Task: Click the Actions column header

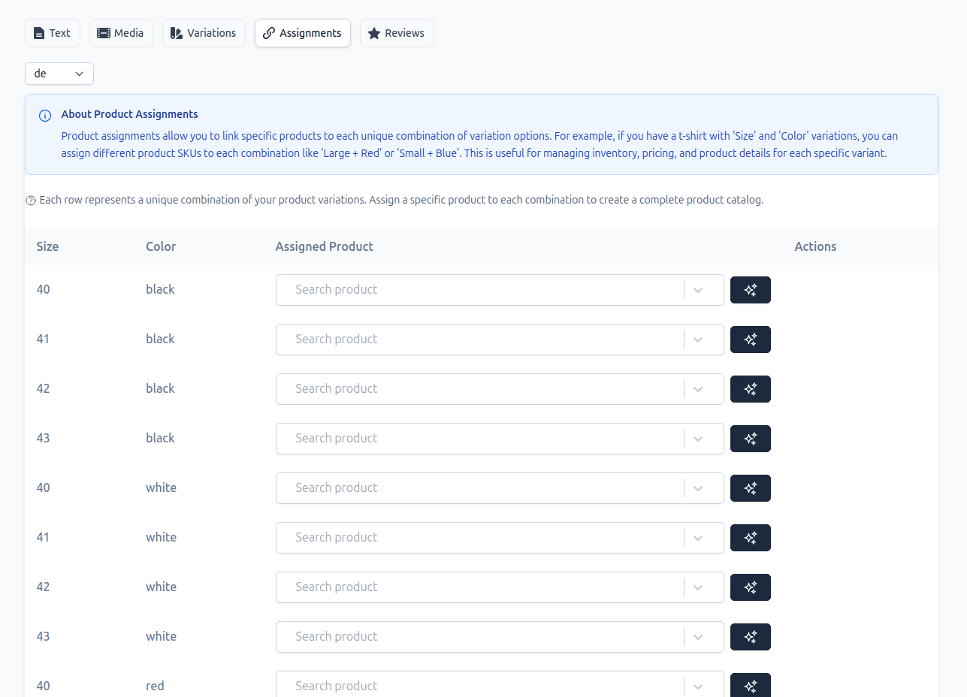Action: pyautogui.click(x=815, y=246)
